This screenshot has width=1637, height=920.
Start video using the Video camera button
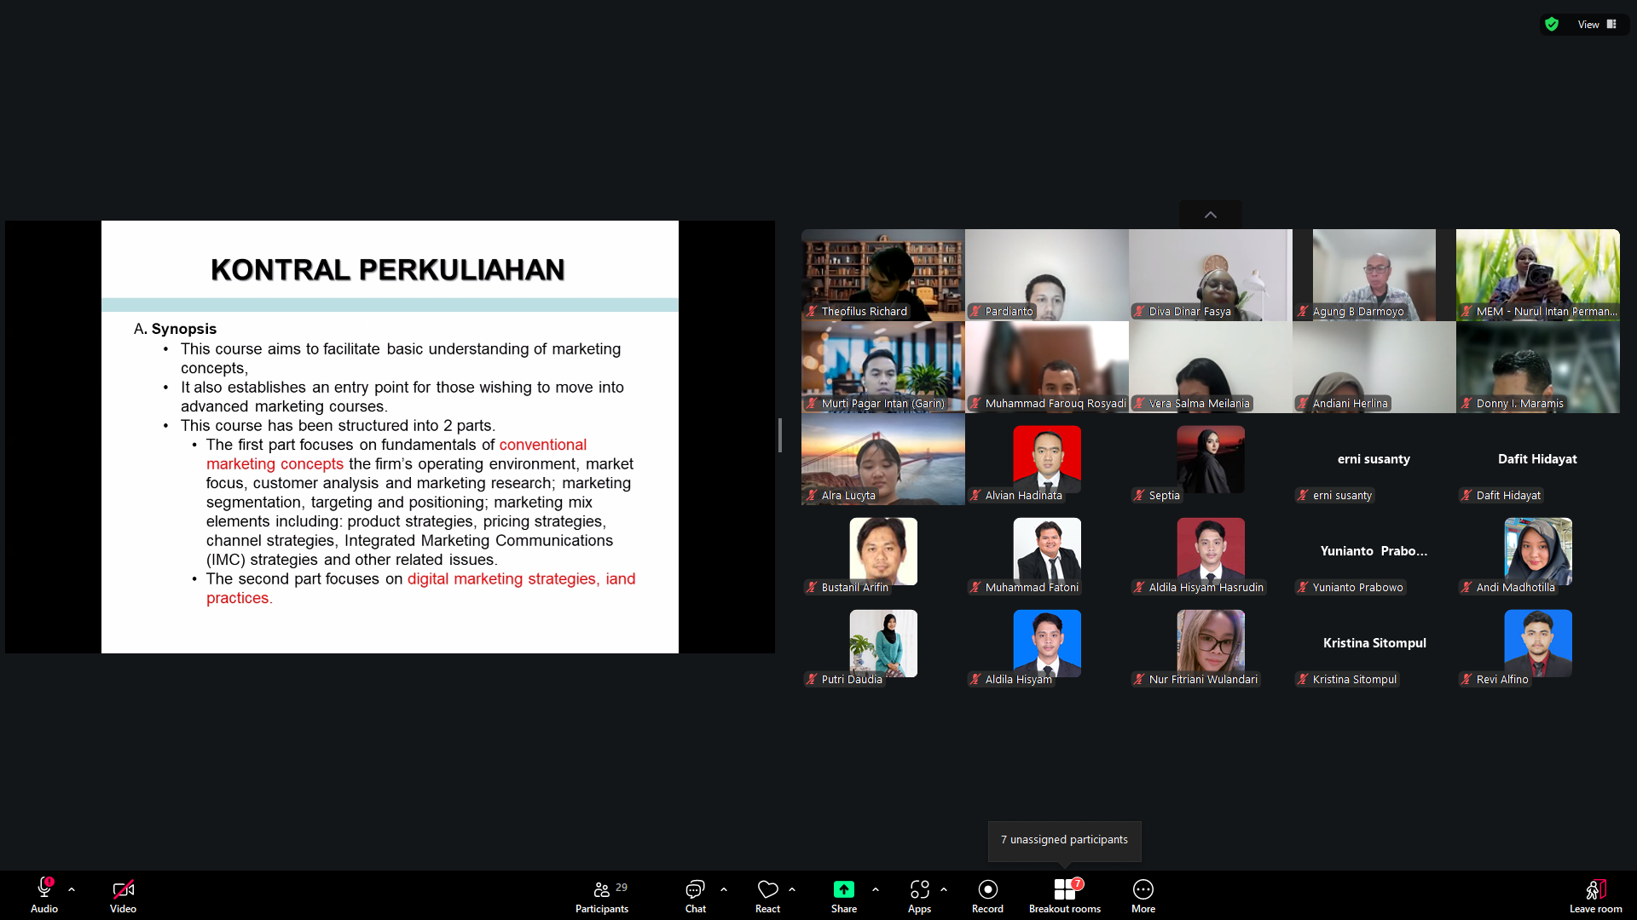[x=123, y=895]
